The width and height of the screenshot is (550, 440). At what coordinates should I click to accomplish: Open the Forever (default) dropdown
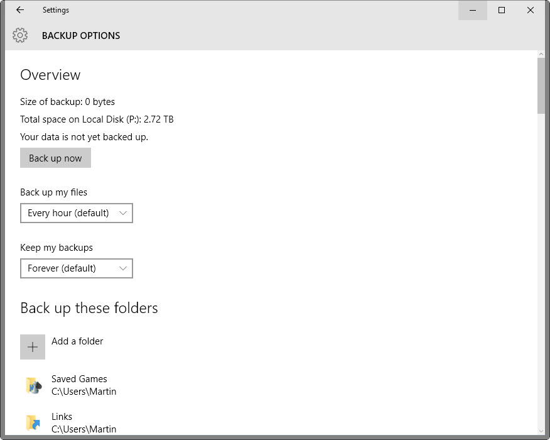77,268
